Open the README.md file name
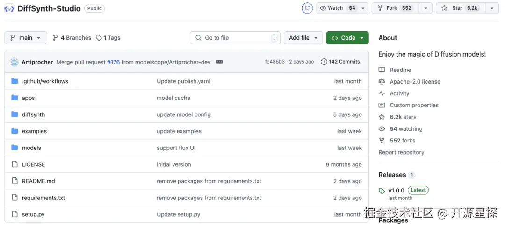The image size is (505, 227). pyautogui.click(x=39, y=181)
